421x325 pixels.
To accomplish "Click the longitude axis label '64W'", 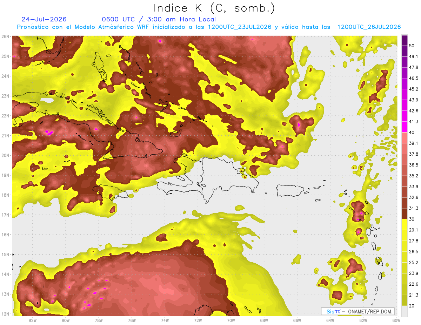I will pos(330,320).
